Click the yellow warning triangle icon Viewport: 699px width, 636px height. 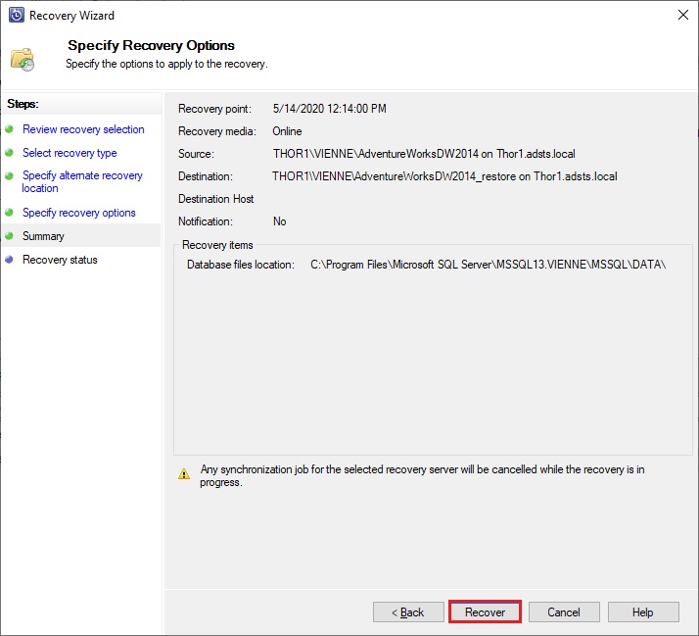point(184,474)
